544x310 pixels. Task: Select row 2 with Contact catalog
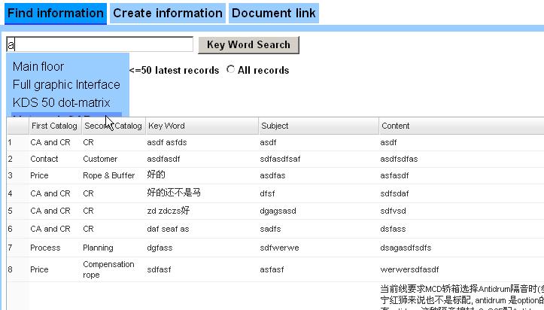tap(44, 159)
